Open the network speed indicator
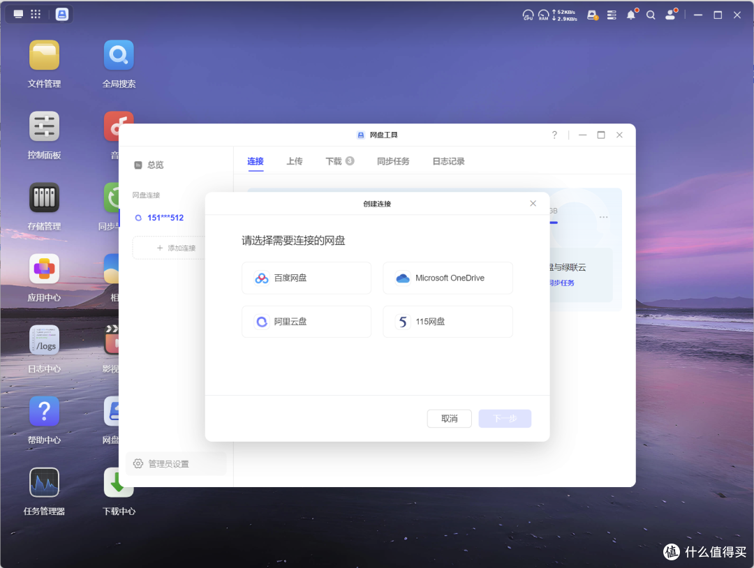Screen dimensions: 754x568 point(565,15)
